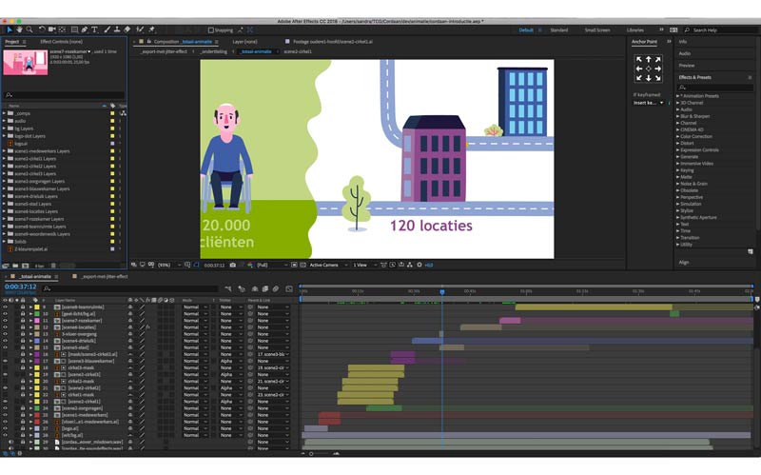Toggle the Snapping checkbox
761x475 pixels.
(211, 30)
